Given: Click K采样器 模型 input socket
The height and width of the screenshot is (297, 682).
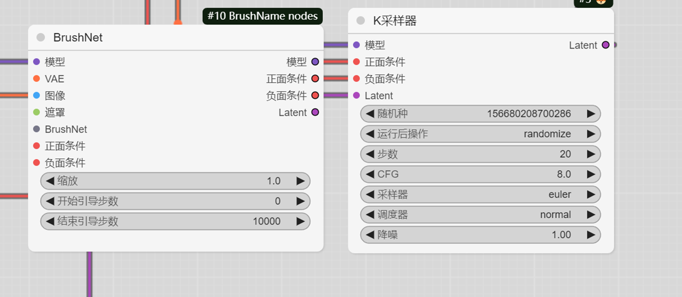Looking at the screenshot, I should 356,45.
